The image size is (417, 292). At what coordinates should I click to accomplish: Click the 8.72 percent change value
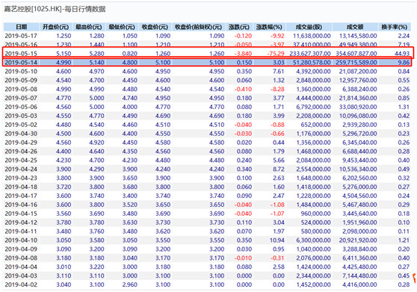pos(279,170)
